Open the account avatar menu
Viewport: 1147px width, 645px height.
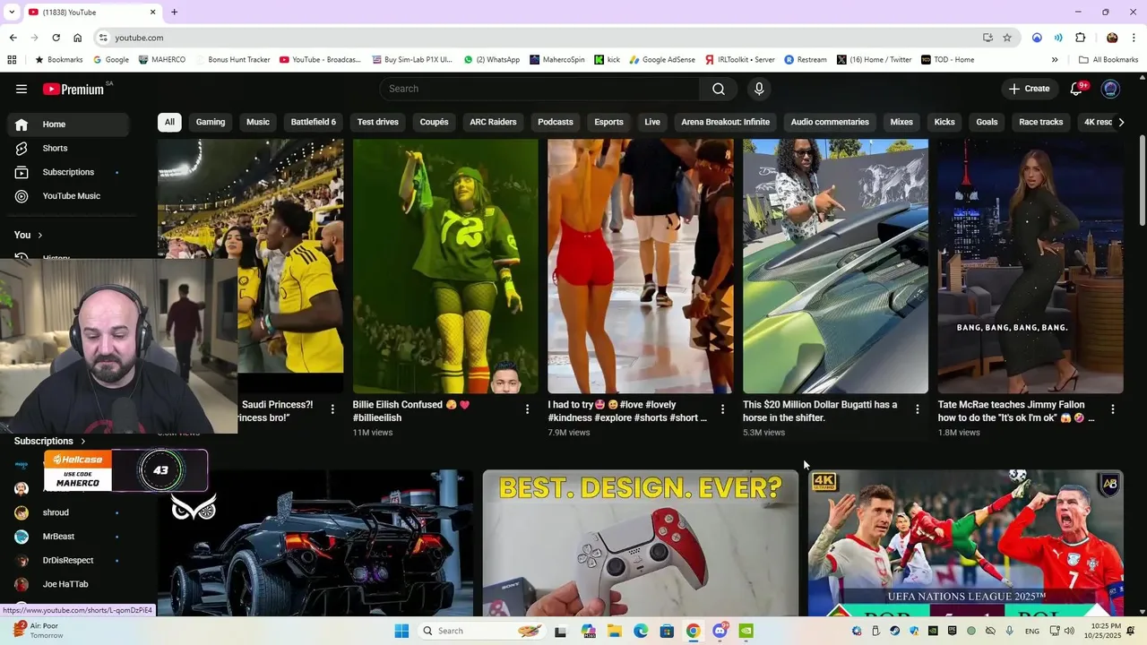pos(1110,89)
